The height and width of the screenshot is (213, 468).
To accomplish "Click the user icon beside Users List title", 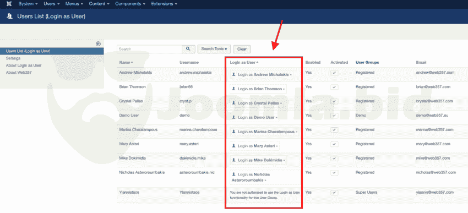I will pyautogui.click(x=9, y=17).
